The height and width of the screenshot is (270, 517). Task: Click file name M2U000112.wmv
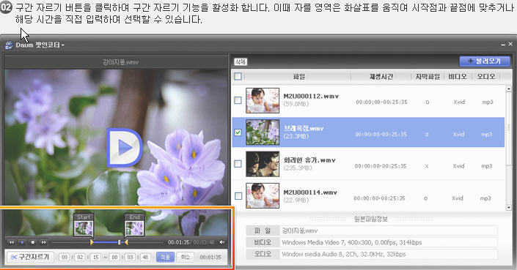pyautogui.click(x=311, y=97)
